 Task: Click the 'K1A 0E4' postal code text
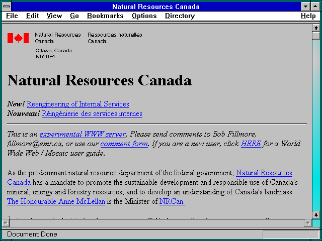[45, 57]
